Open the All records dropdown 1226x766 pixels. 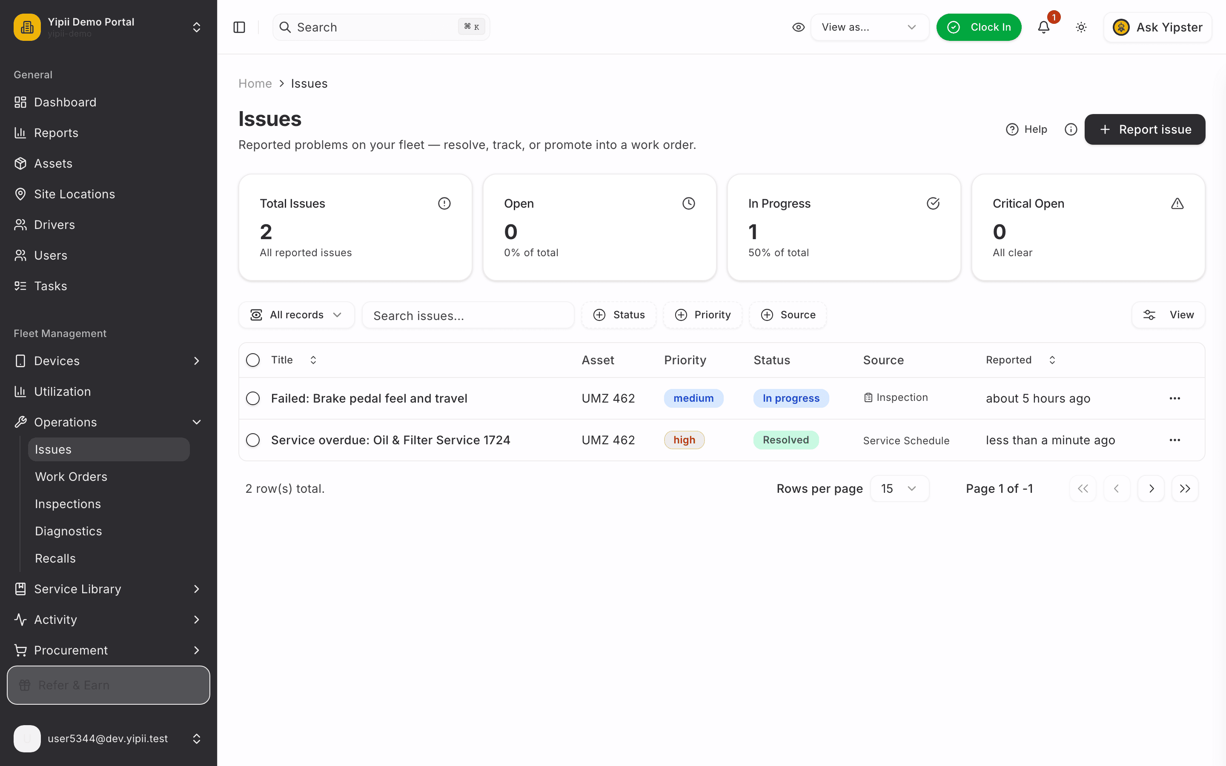[296, 315]
